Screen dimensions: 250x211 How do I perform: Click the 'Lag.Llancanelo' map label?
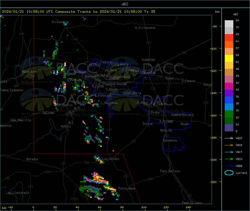tap(17, 193)
